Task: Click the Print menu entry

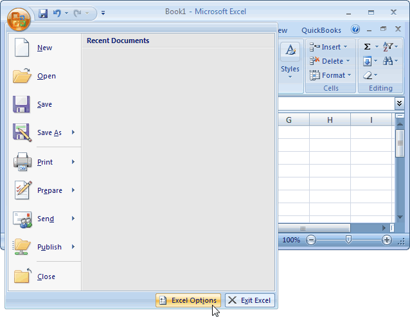Action: (x=45, y=162)
